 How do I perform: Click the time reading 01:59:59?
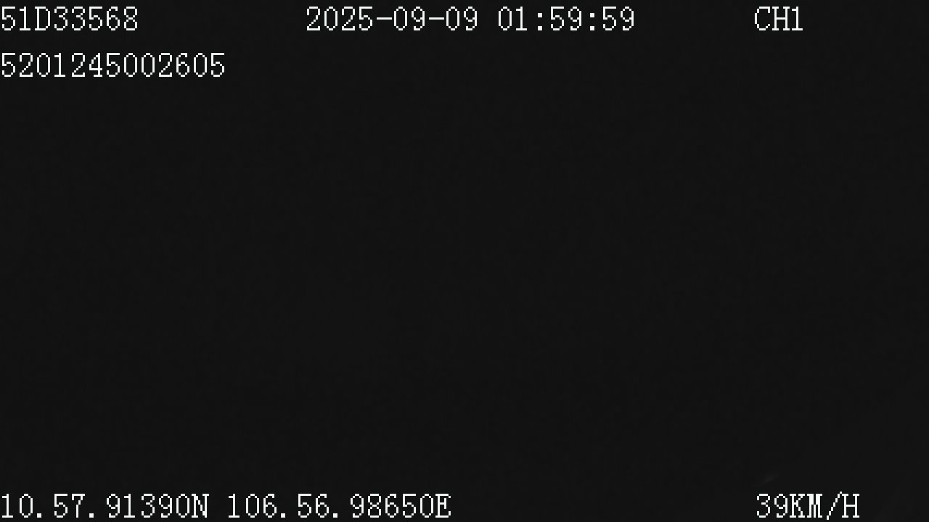pyautogui.click(x=566, y=20)
